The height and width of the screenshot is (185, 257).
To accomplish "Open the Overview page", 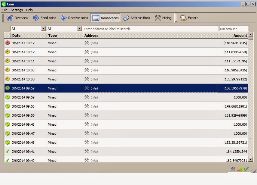I will (17, 18).
